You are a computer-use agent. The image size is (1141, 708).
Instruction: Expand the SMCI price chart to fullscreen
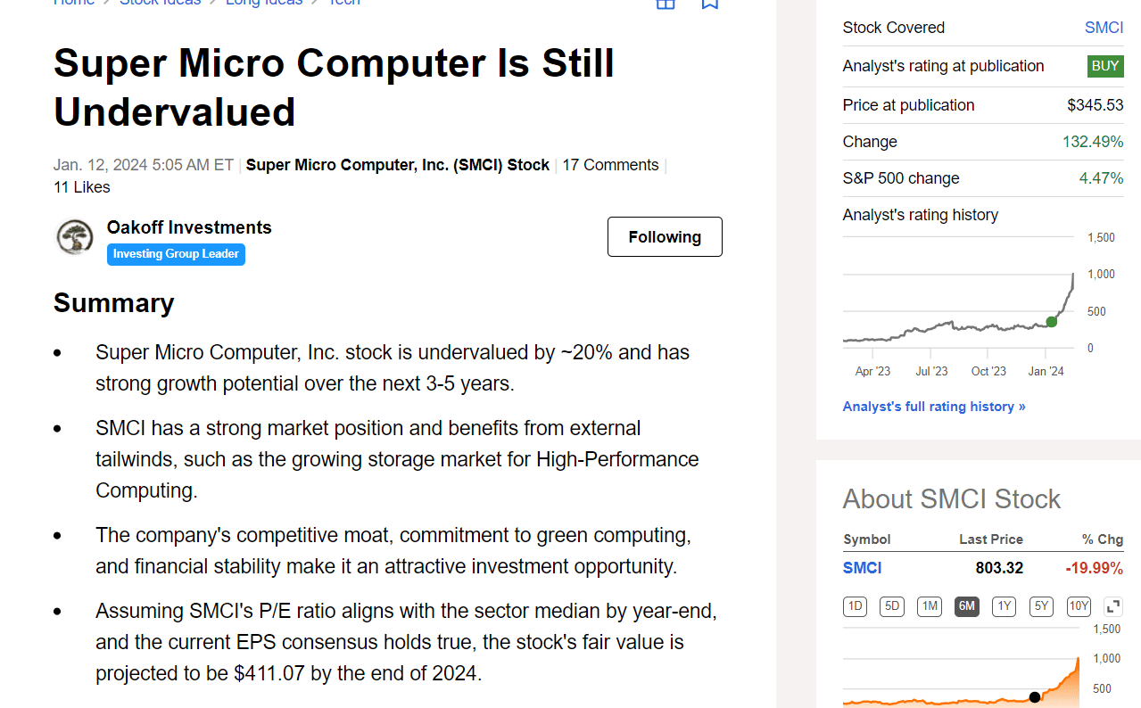point(1112,605)
